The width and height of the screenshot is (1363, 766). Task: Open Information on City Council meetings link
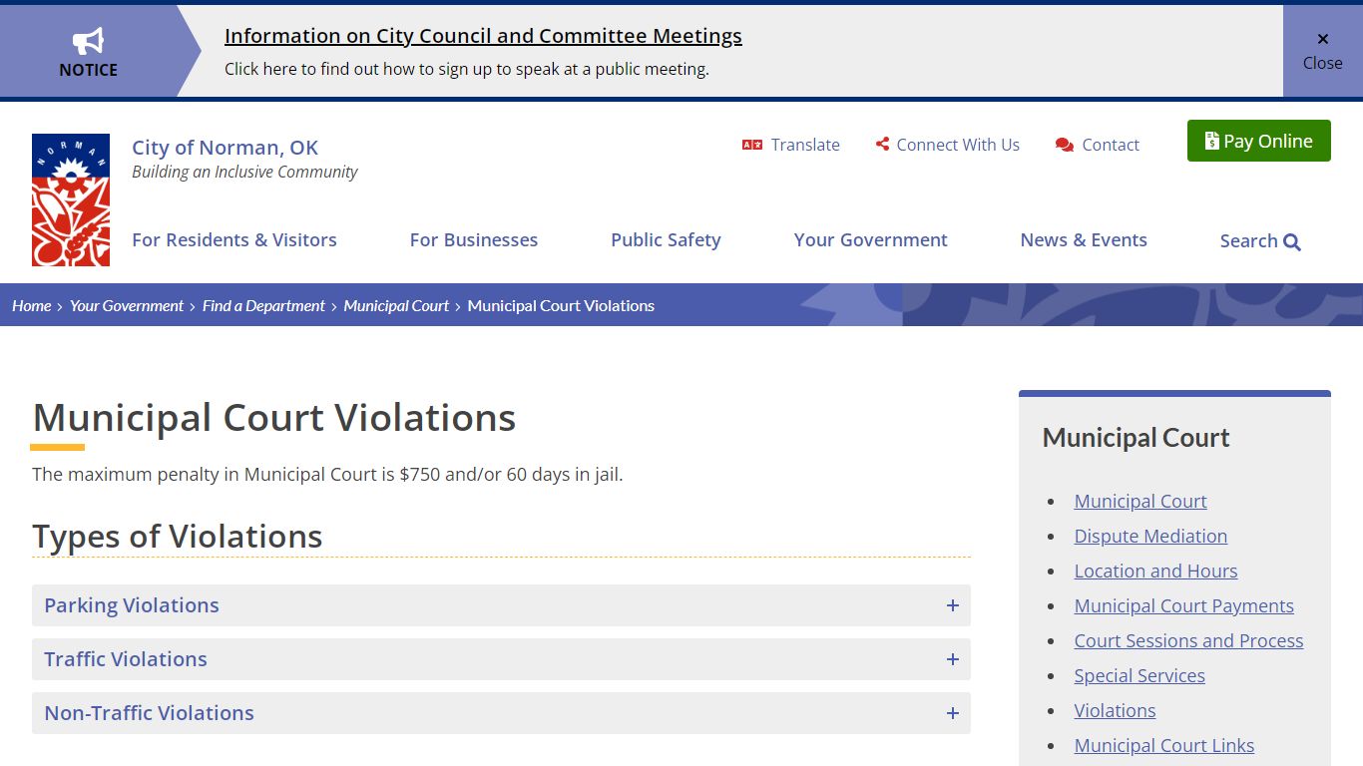[x=483, y=36]
